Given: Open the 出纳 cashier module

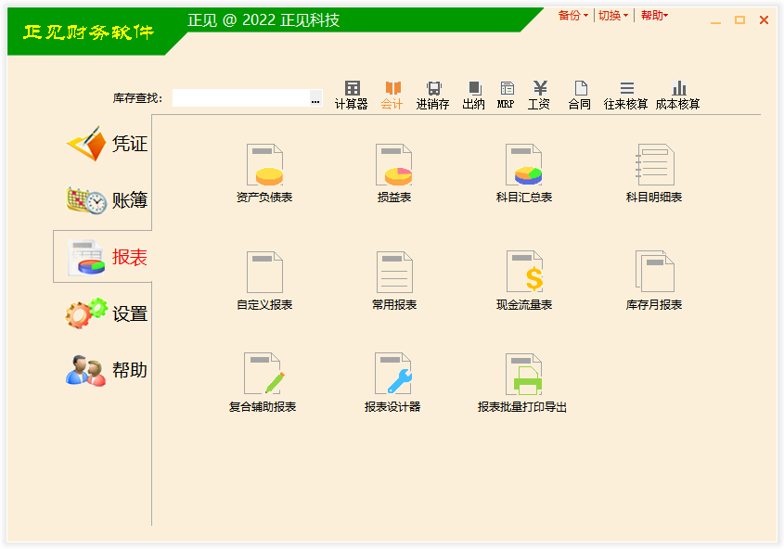Looking at the screenshot, I should [473, 96].
